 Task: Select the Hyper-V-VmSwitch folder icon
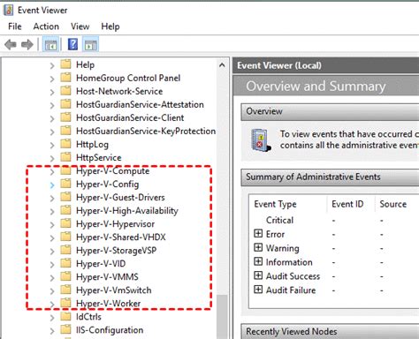65,290
